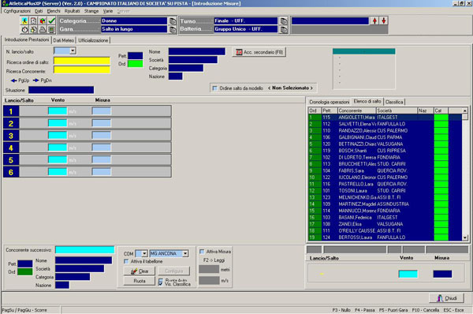This screenshot has width=473, height=314.
Task: Click the toolbar icon right of stopwatch
Action: pyautogui.click(x=33, y=30)
